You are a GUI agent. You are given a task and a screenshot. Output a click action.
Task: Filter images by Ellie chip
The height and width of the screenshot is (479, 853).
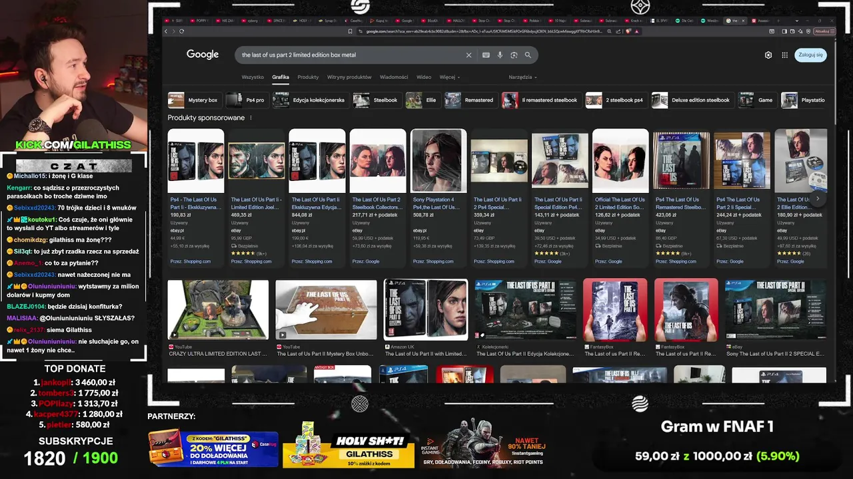tap(423, 100)
